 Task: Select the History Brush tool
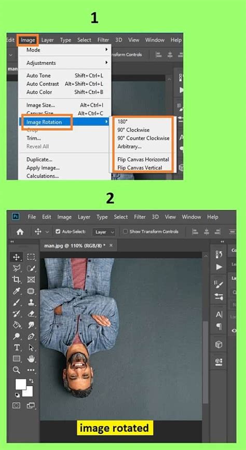17,313
